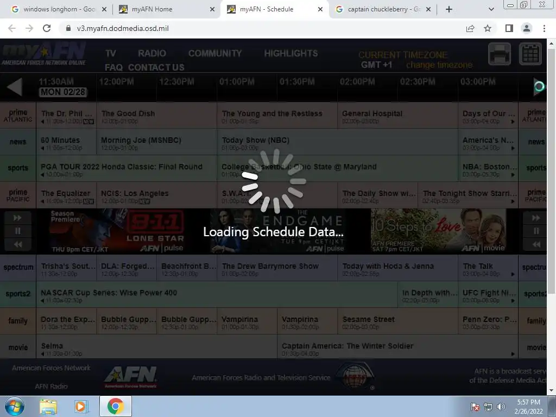This screenshot has width=556, height=417.
Task: Pause right banner carousel control
Action: pyautogui.click(x=536, y=231)
